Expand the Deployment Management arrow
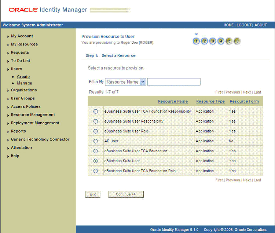Image resolution: width=275 pixels, height=233 pixels. tap(8, 124)
